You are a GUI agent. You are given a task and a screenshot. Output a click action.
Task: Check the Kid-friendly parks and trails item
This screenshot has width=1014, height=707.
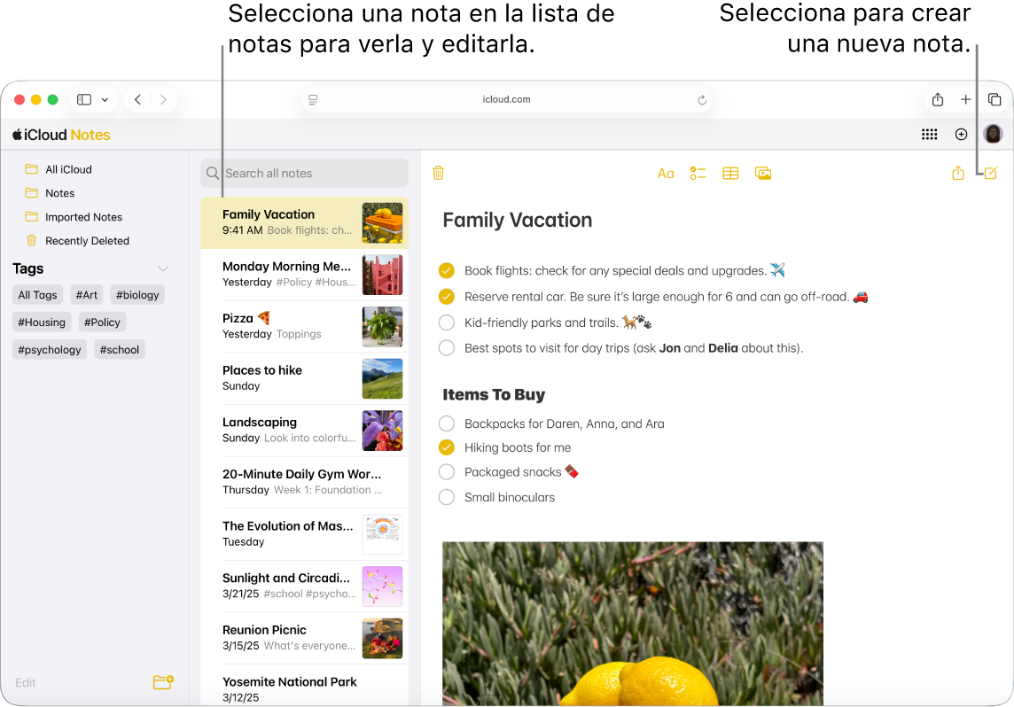[446, 322]
